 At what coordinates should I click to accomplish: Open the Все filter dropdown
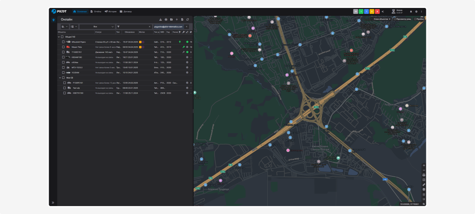click(x=97, y=27)
